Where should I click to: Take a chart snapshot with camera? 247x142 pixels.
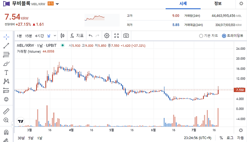(126, 36)
